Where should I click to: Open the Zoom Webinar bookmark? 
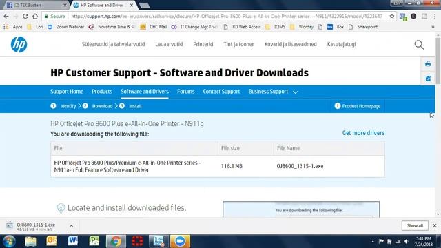click(x=66, y=27)
